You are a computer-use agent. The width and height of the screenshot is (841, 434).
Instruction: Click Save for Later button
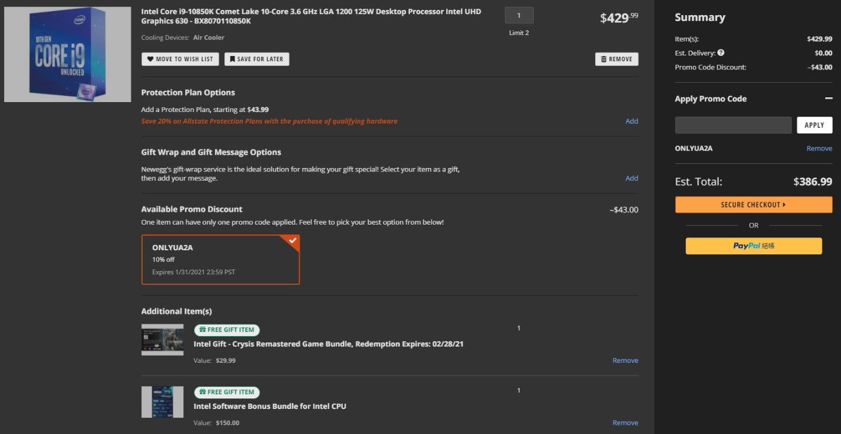[x=257, y=59]
